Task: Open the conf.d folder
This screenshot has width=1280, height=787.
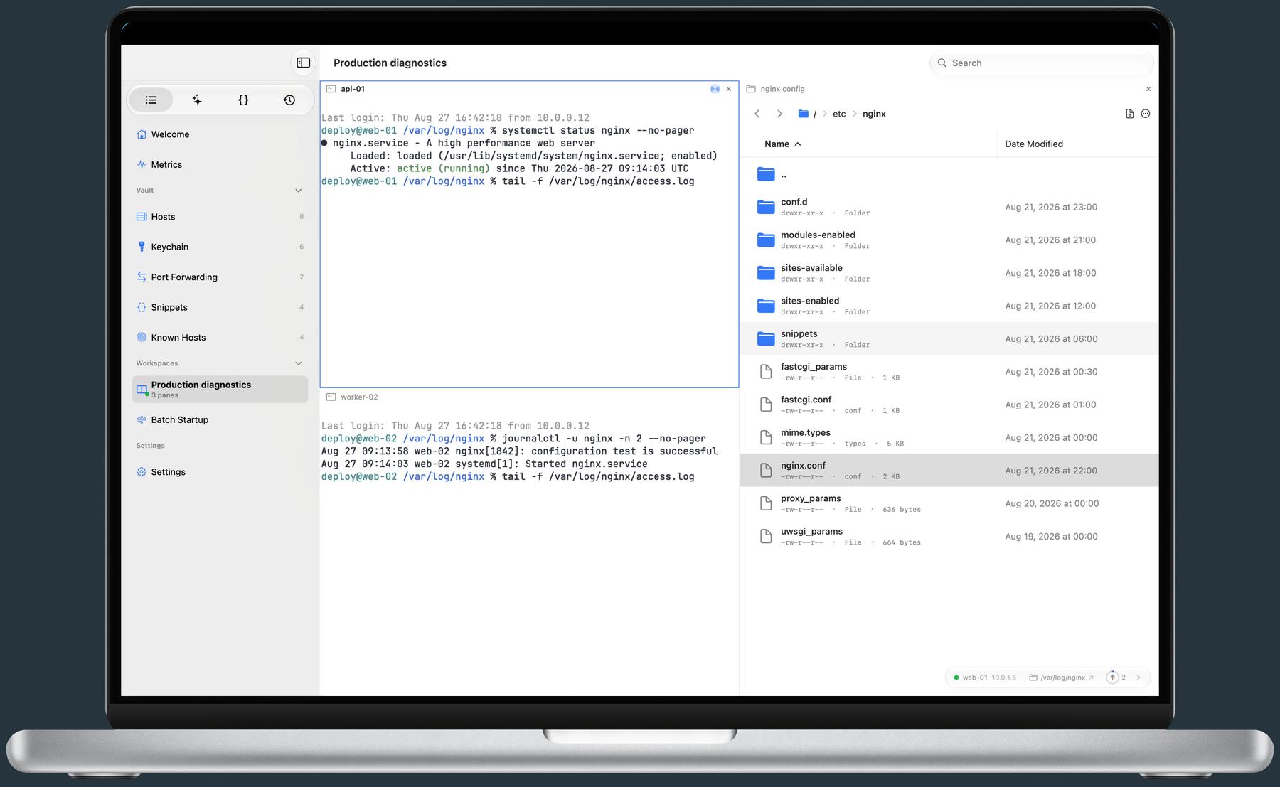Action: [x=949, y=207]
